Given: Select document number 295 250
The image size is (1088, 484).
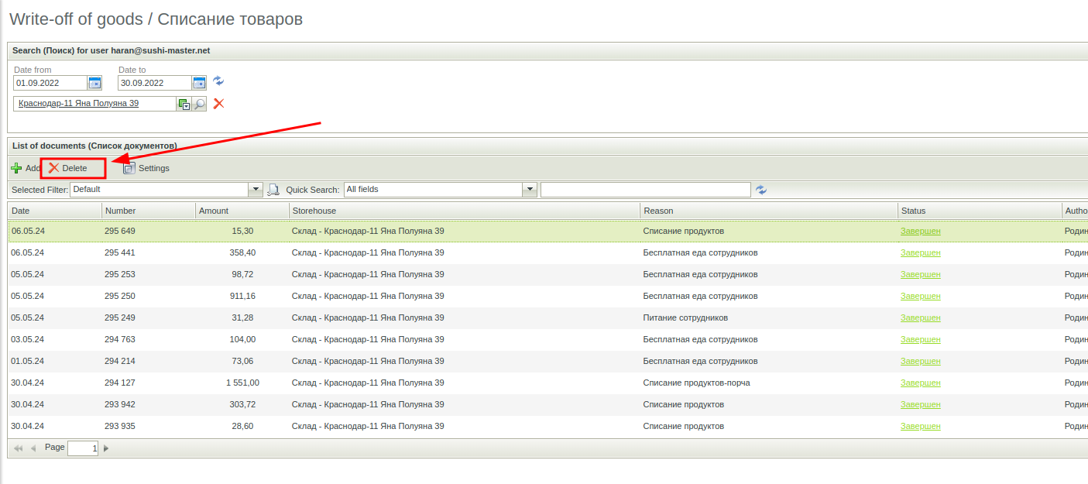Looking at the screenshot, I should [120, 296].
